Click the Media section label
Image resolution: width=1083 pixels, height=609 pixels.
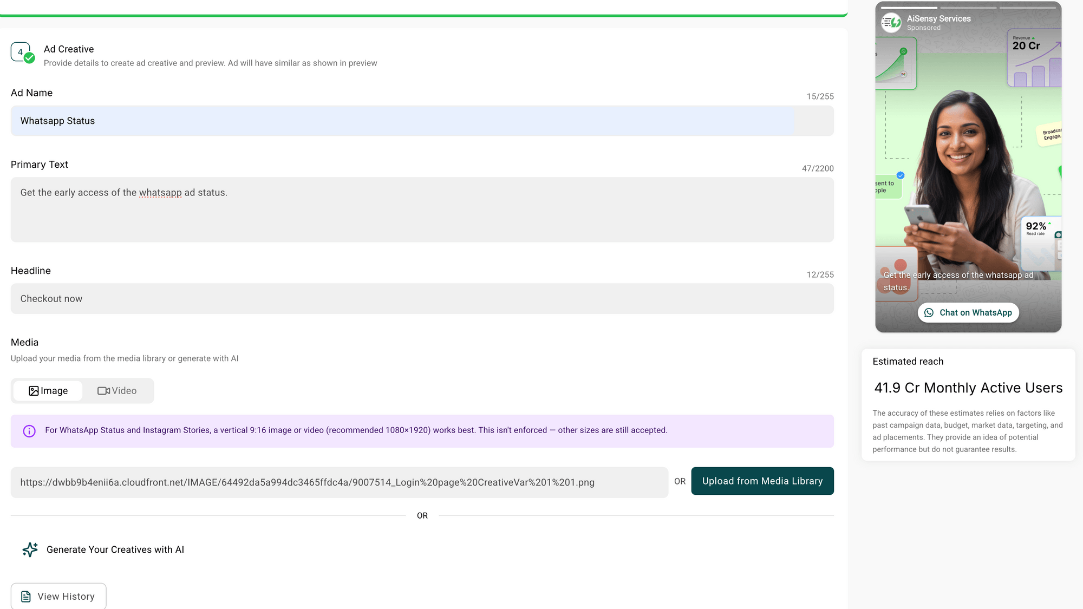click(24, 343)
